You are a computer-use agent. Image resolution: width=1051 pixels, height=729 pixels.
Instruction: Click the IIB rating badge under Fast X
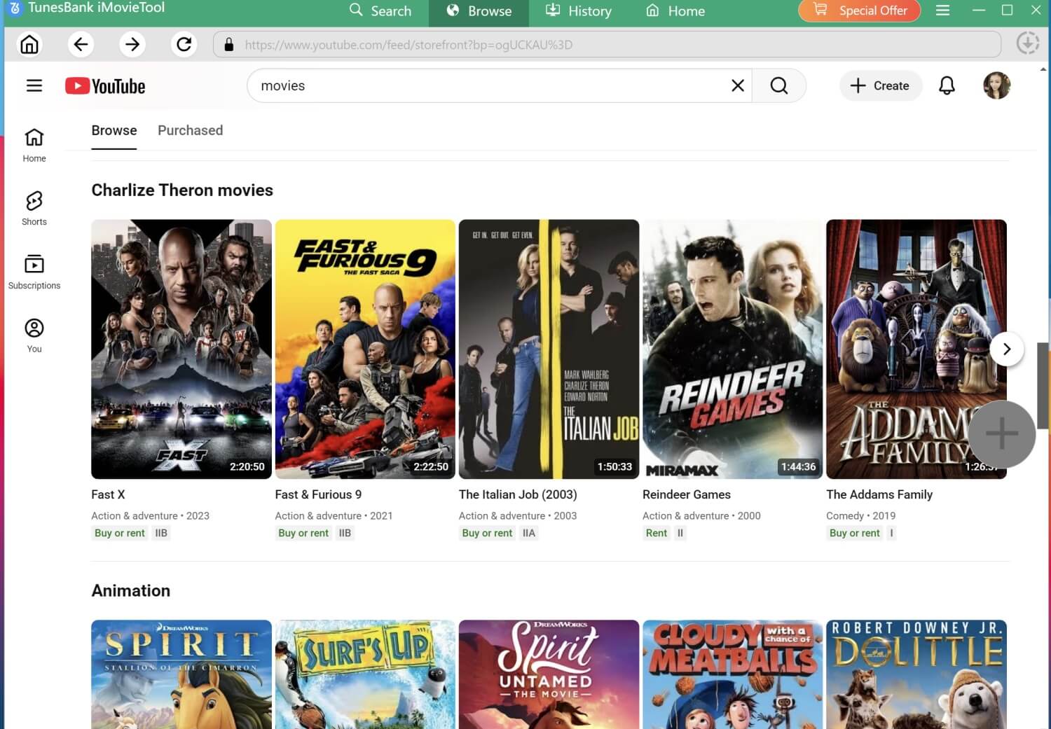pos(161,533)
